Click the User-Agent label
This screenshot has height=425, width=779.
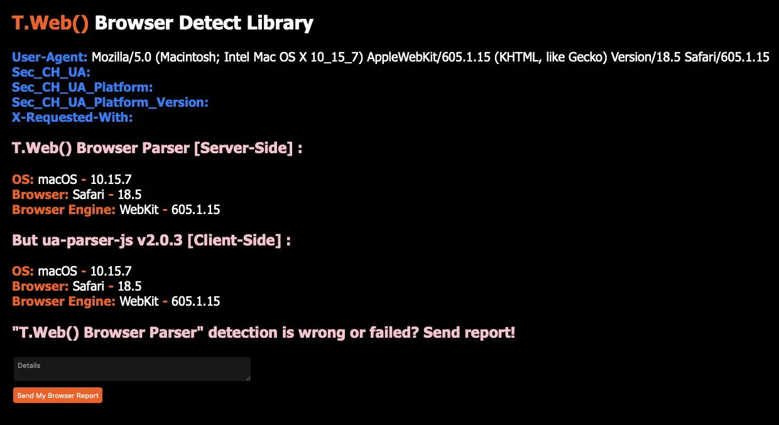point(50,57)
